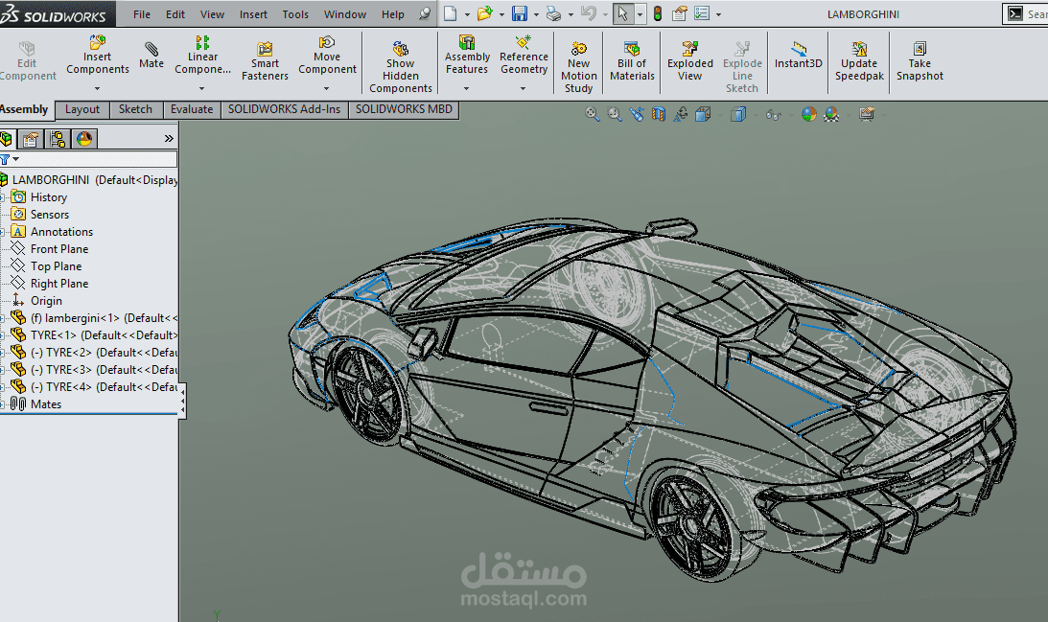The image size is (1048, 622).
Task: Switch to the Evaluate tab
Action: point(192,109)
